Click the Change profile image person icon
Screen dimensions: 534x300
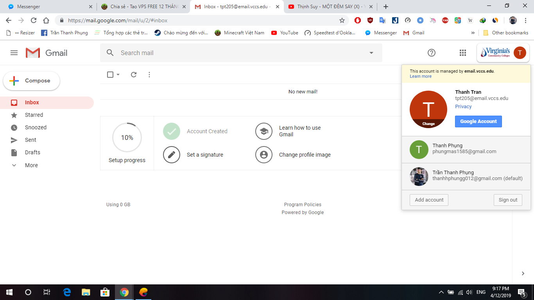click(x=264, y=155)
